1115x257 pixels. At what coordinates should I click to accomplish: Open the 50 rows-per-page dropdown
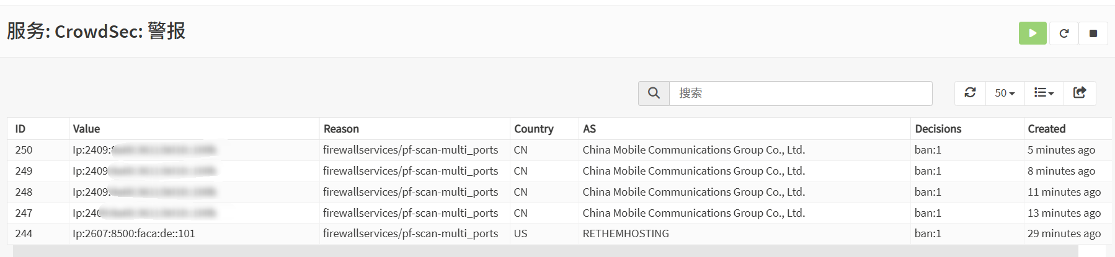(1005, 93)
